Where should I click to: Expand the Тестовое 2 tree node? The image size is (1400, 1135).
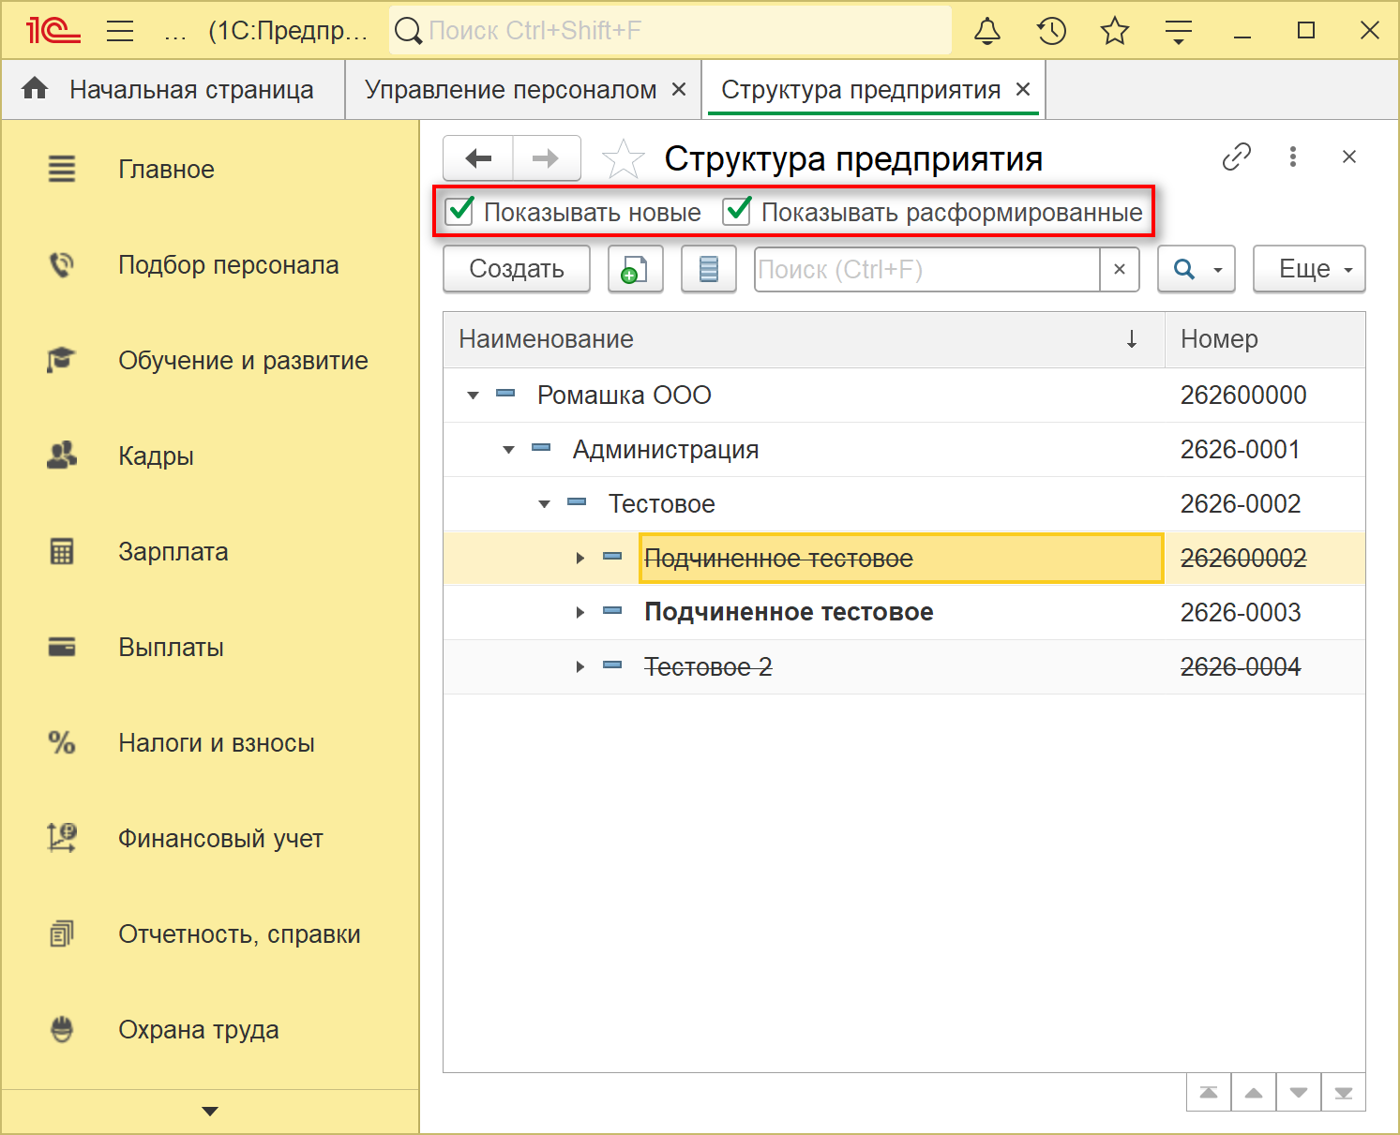580,667
